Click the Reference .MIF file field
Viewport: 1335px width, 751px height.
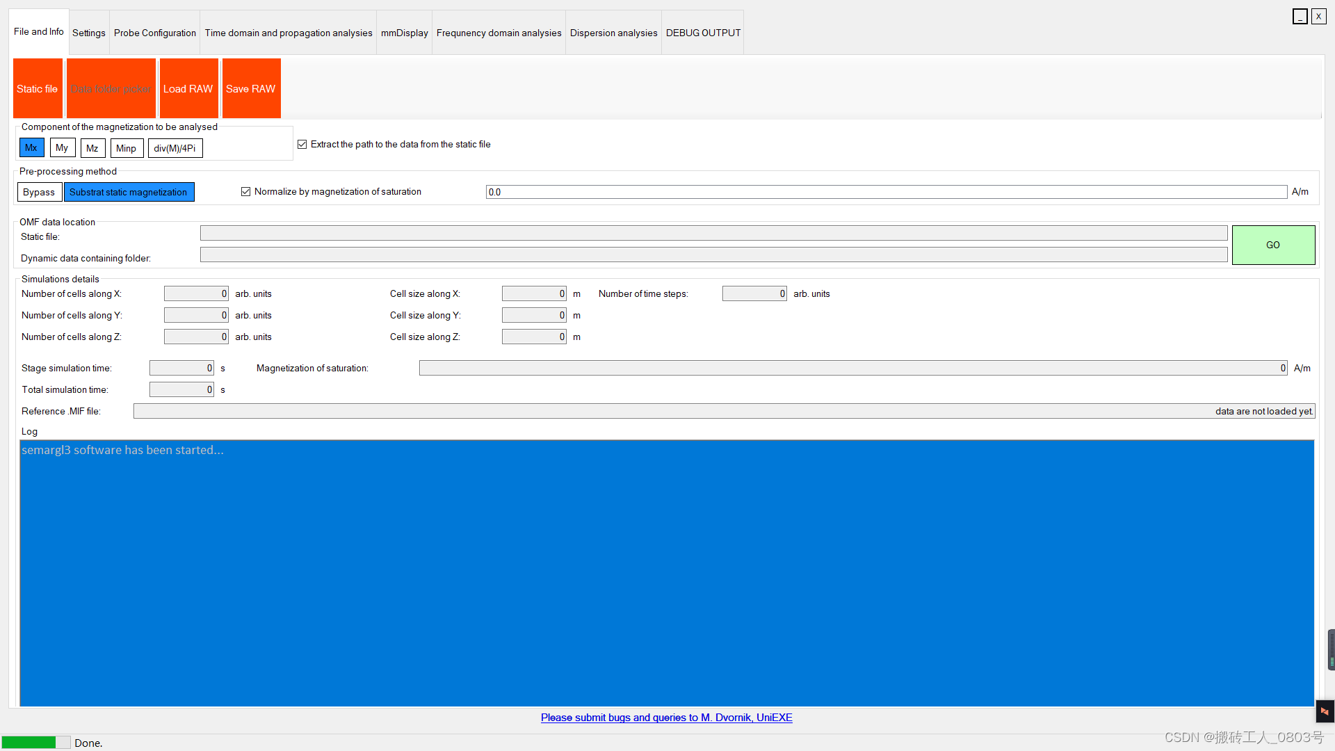(725, 411)
